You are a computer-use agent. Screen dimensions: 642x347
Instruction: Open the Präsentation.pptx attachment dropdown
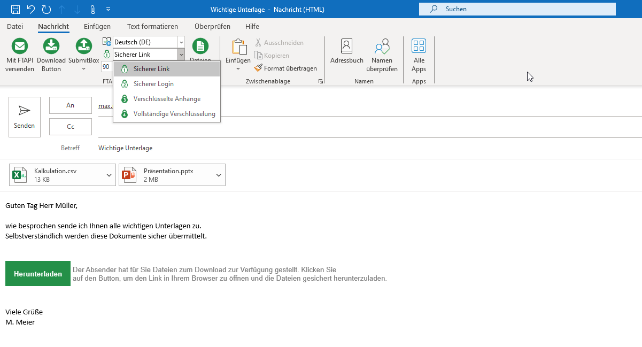(218, 174)
